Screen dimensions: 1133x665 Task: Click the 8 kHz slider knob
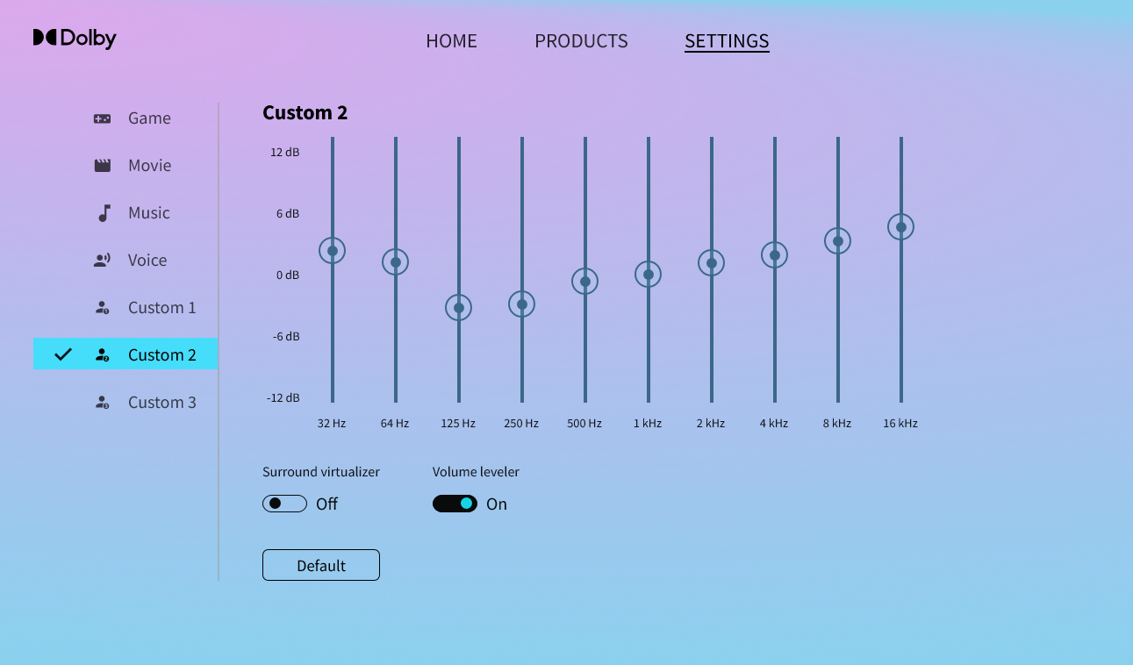(x=838, y=241)
